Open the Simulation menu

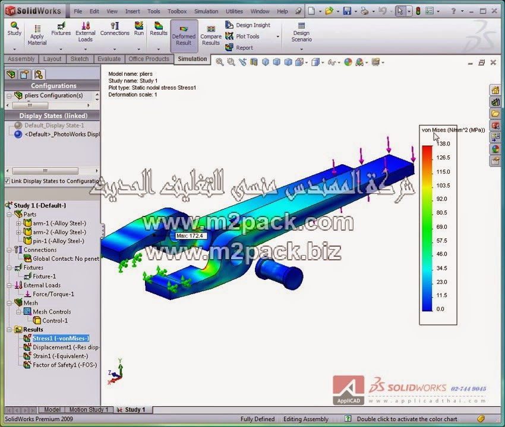point(206,11)
